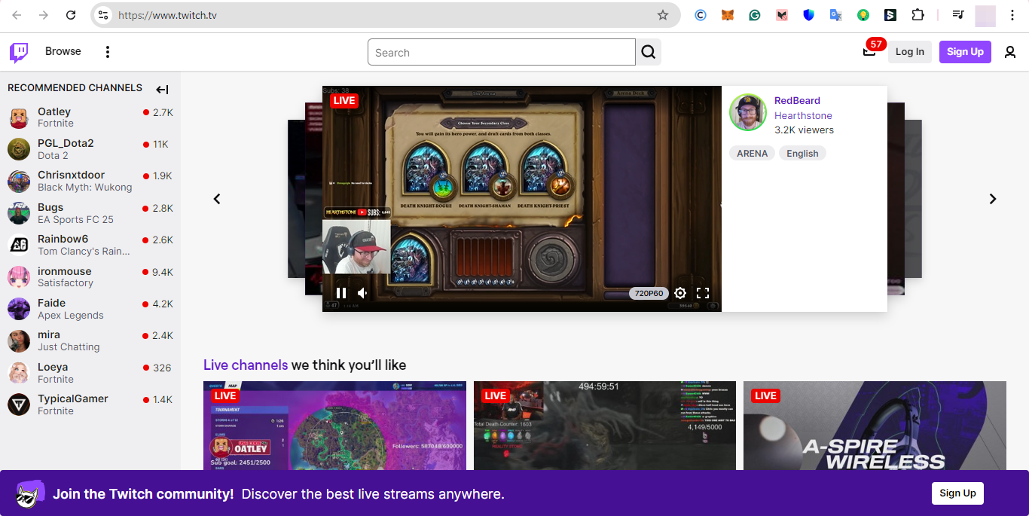1029x516 pixels.
Task: Open mira channel avatar
Action: tap(19, 340)
